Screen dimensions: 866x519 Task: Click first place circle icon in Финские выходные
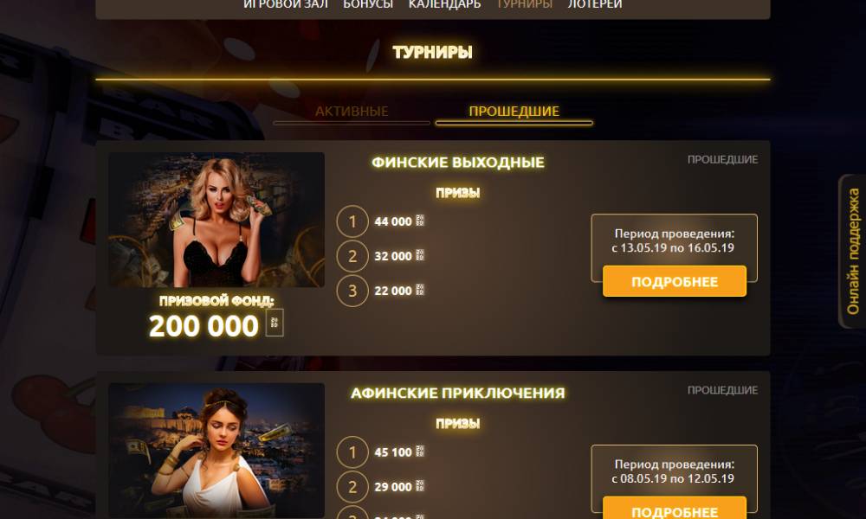coord(352,221)
